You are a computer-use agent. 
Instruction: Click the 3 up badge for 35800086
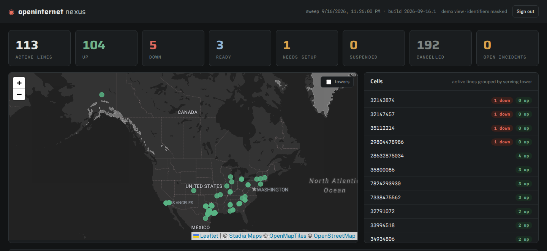[524, 170]
